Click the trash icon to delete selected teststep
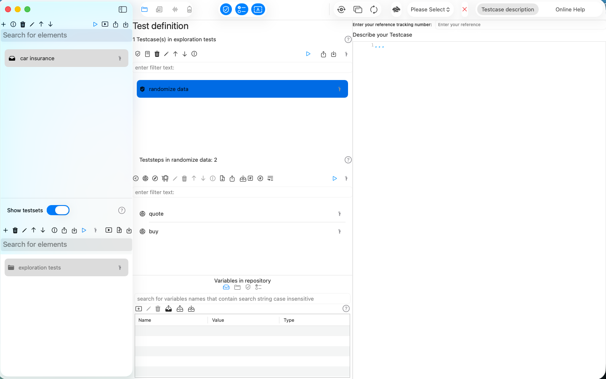The width and height of the screenshot is (606, 379). pyautogui.click(x=184, y=178)
